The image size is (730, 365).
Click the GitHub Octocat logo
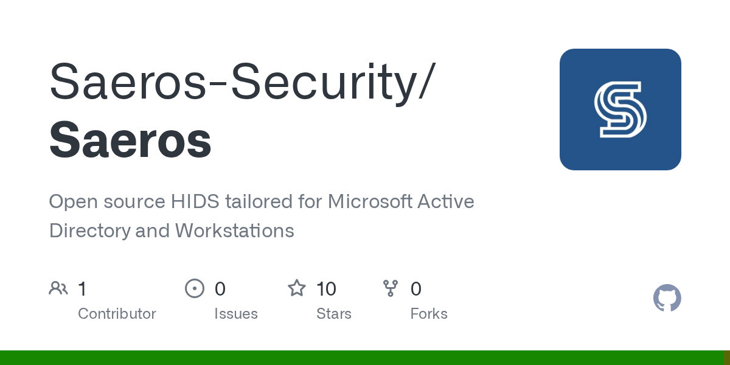point(667,298)
